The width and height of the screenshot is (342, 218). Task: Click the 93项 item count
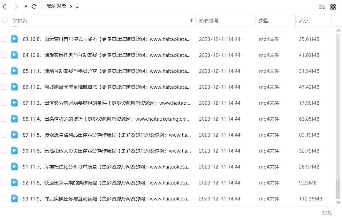(327, 213)
